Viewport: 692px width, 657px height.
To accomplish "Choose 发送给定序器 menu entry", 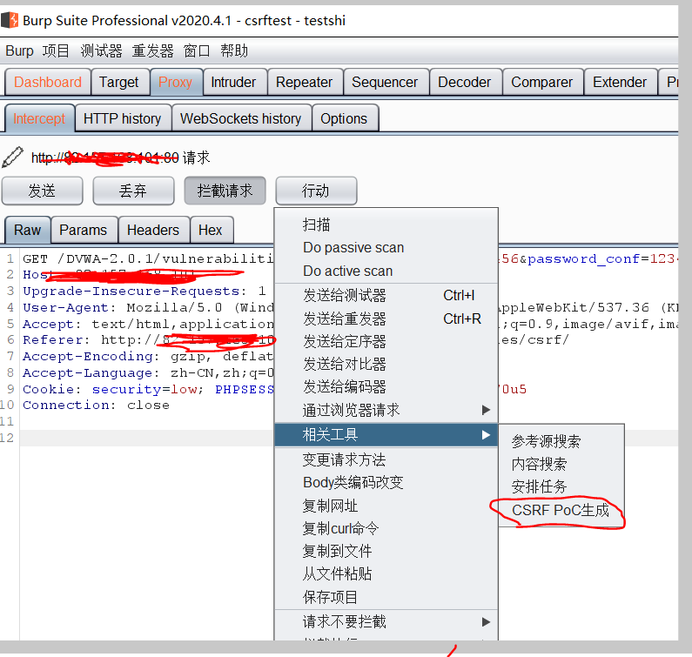I will click(386, 341).
